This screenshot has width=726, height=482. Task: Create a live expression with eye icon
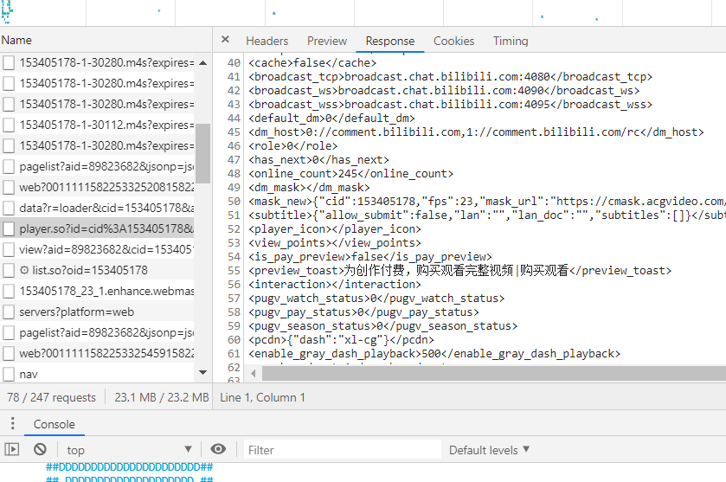(x=218, y=449)
